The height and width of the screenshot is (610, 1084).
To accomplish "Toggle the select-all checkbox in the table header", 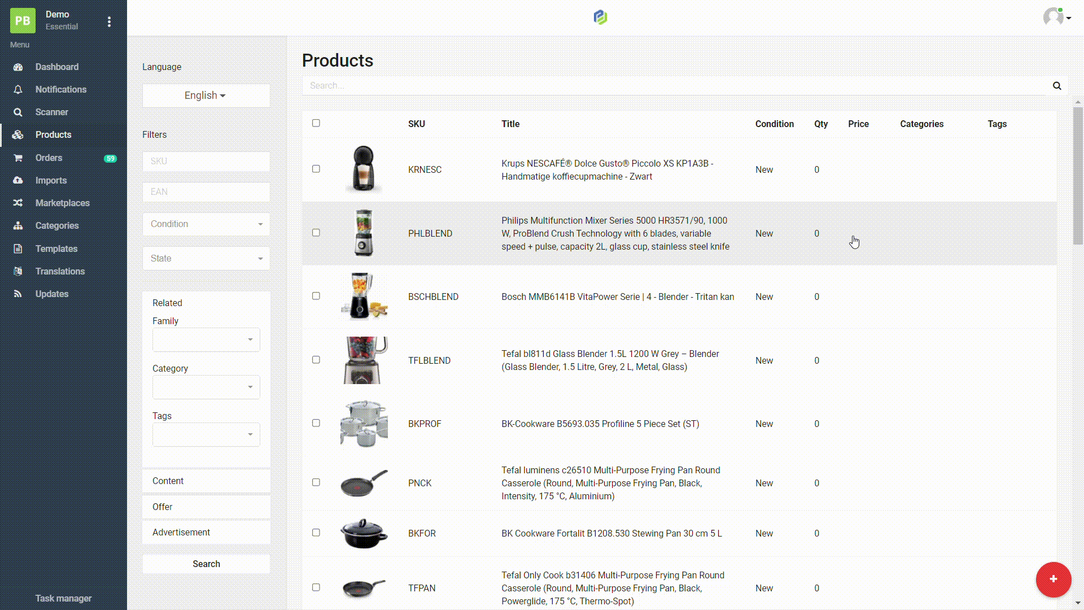I will click(316, 123).
